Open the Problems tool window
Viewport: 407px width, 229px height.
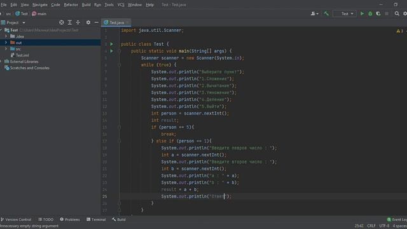[x=70, y=219]
